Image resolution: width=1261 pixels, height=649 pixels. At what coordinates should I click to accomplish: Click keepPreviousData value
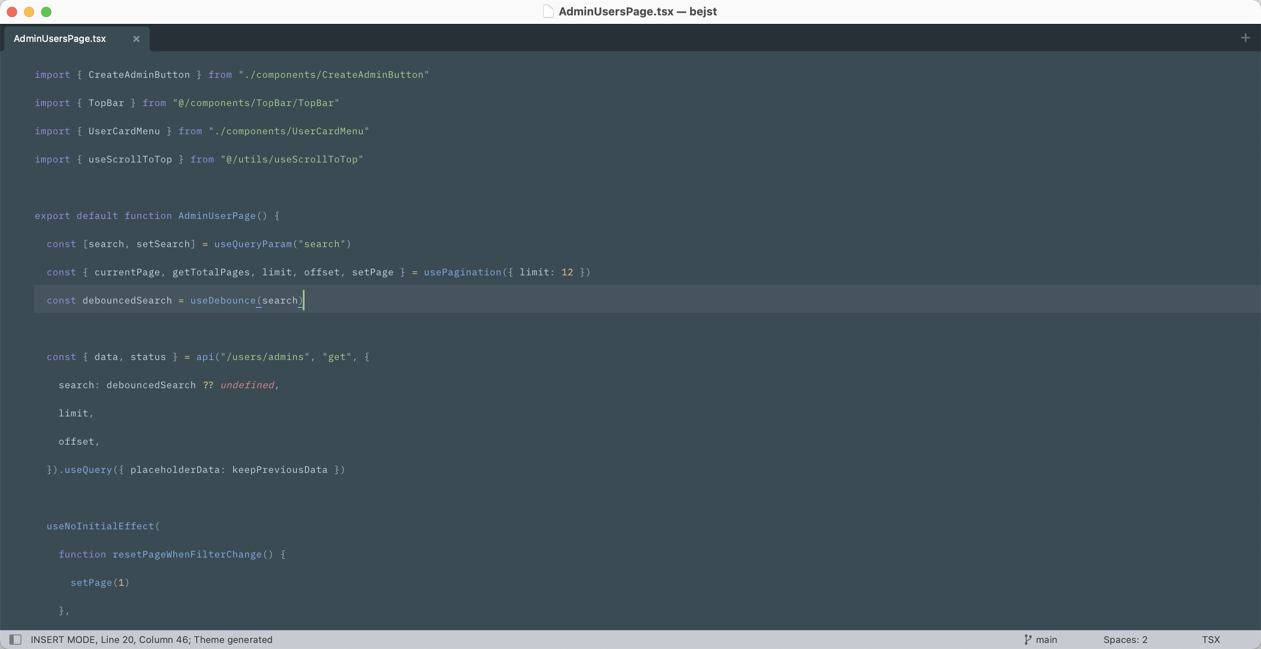click(x=279, y=470)
